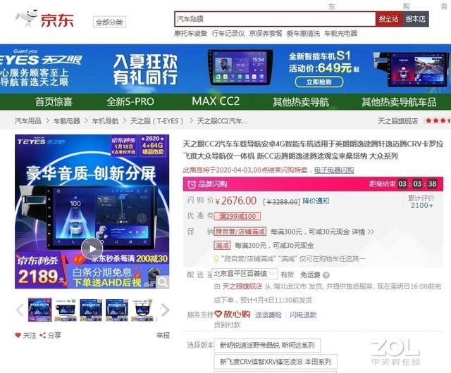The image size is (451, 373).
Task: Go to 天之眼 (T-EYES) breadcrumb
Action: coord(156,121)
